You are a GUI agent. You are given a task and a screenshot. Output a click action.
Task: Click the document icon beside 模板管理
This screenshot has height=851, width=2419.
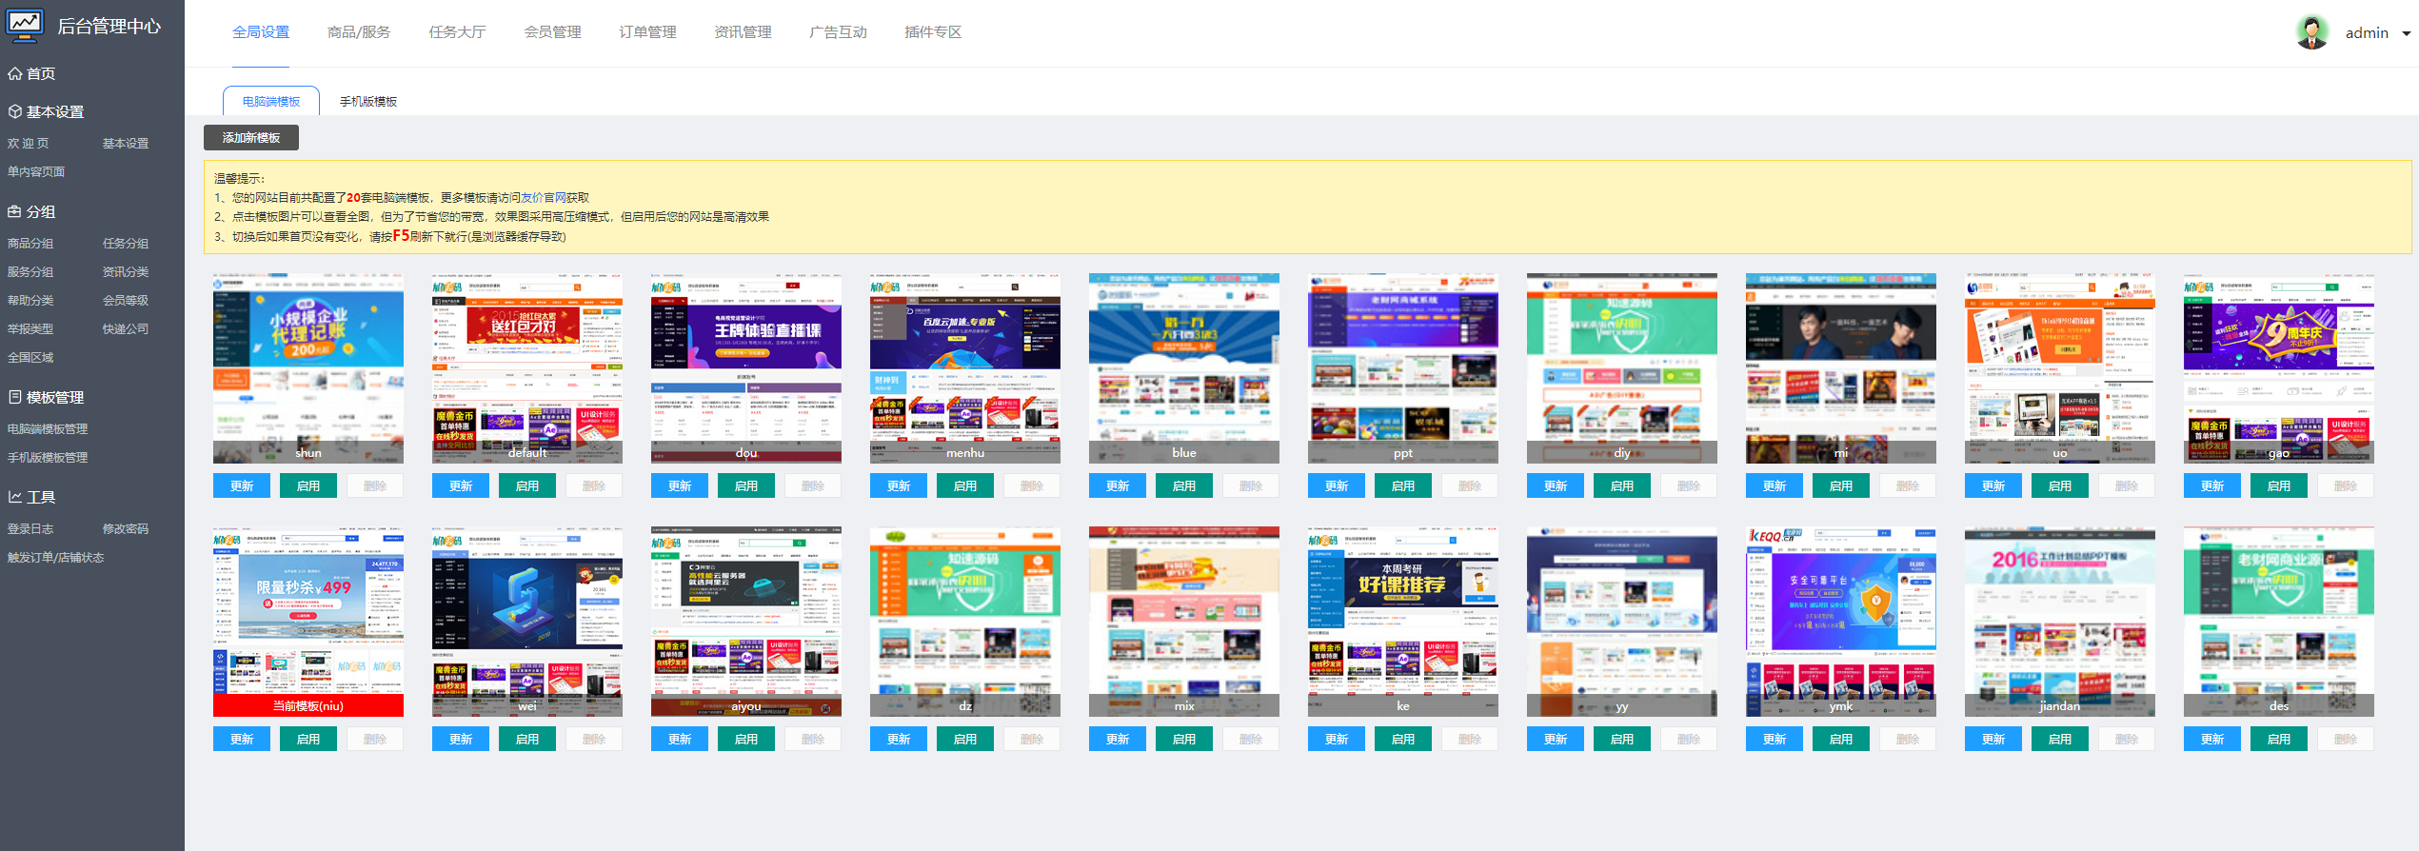pos(14,397)
